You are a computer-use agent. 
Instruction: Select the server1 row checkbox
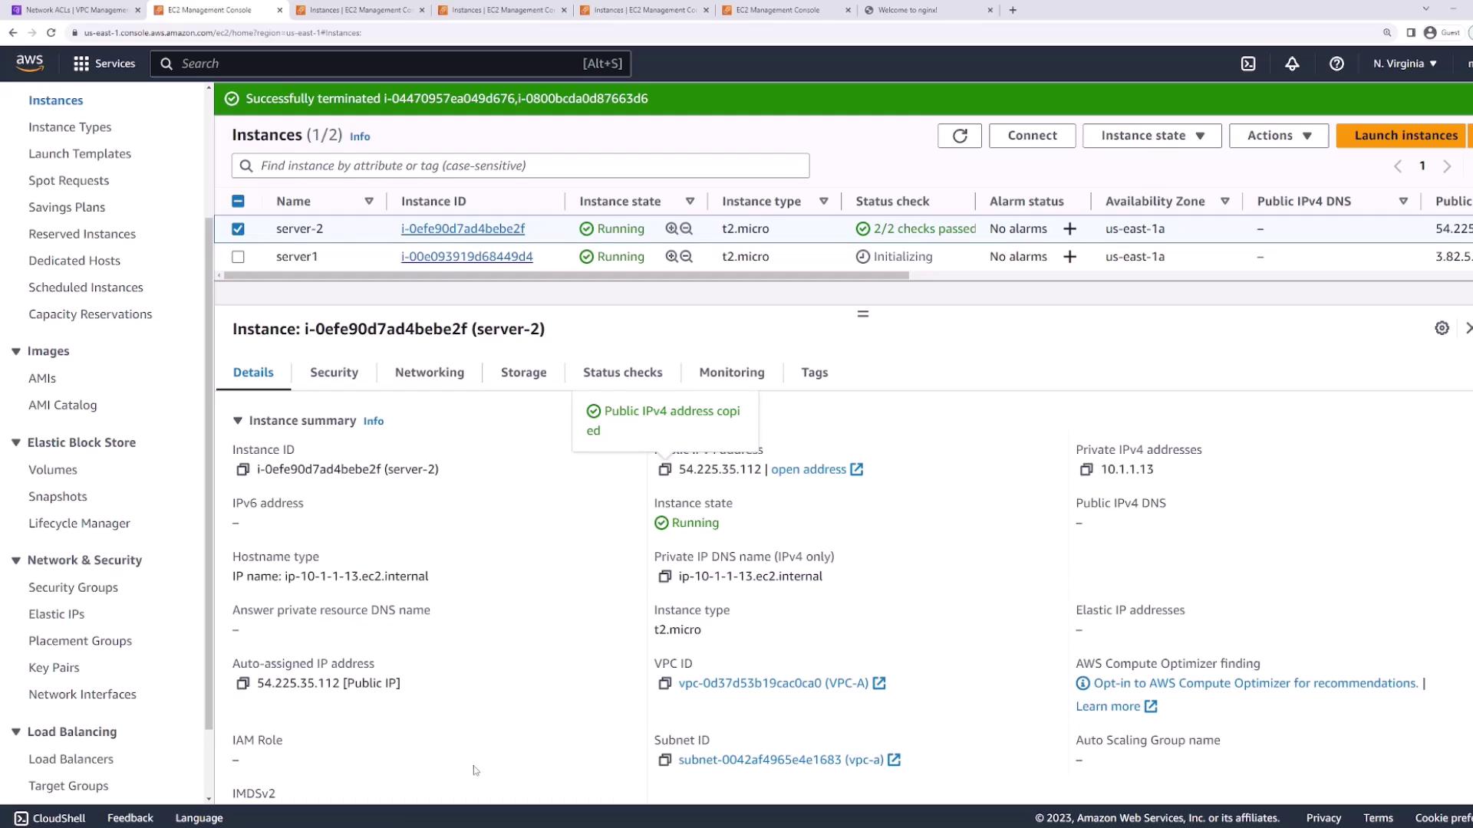[x=238, y=257]
